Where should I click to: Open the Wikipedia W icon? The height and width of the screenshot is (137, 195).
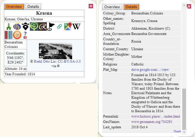pyautogui.click(x=77, y=26)
